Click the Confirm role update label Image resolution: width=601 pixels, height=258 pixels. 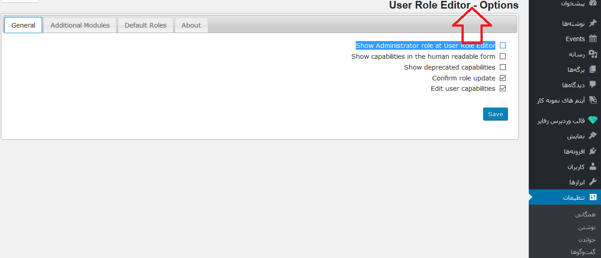point(464,78)
